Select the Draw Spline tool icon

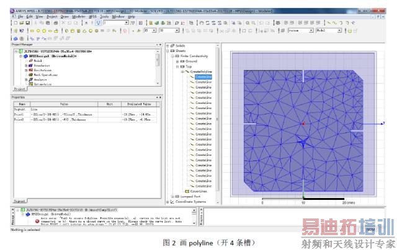click(335, 23)
